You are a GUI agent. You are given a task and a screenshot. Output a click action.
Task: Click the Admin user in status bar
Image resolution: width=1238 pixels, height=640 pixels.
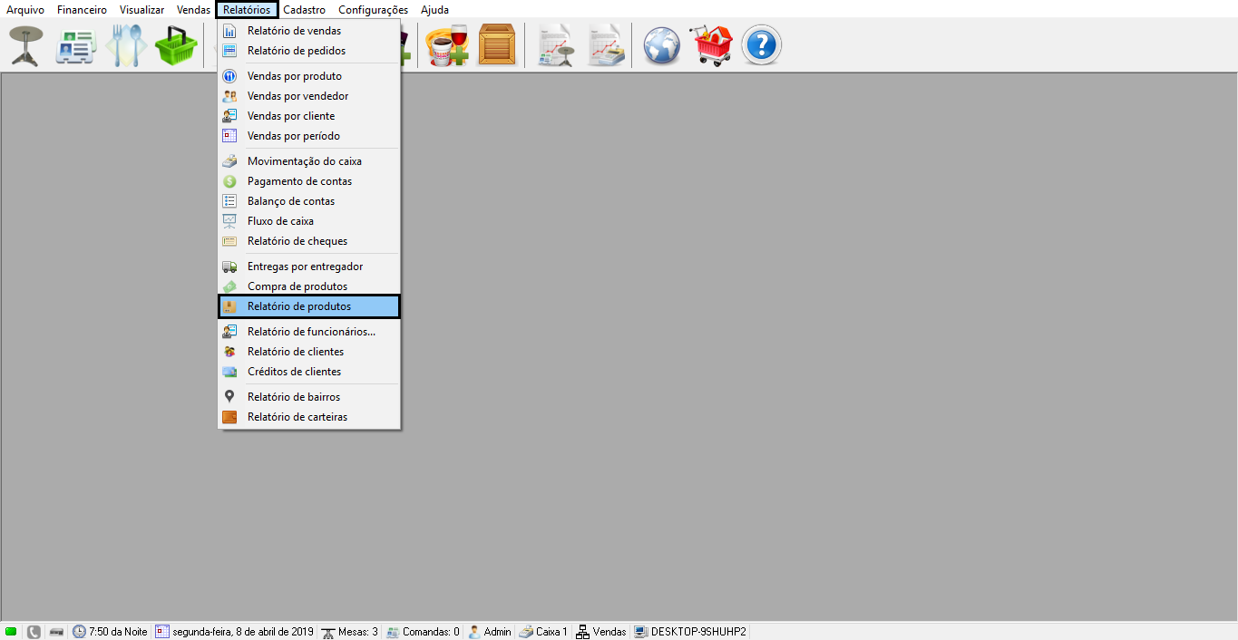point(490,632)
